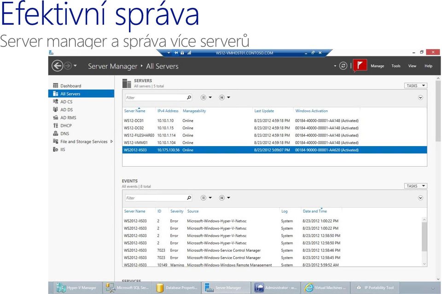Open the Help menu

click(428, 66)
